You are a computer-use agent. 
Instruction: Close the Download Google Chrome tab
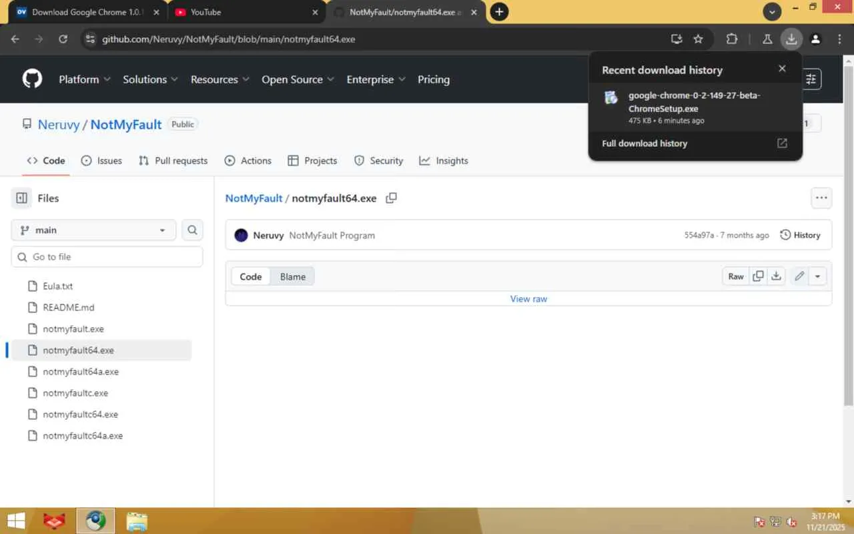[157, 12]
